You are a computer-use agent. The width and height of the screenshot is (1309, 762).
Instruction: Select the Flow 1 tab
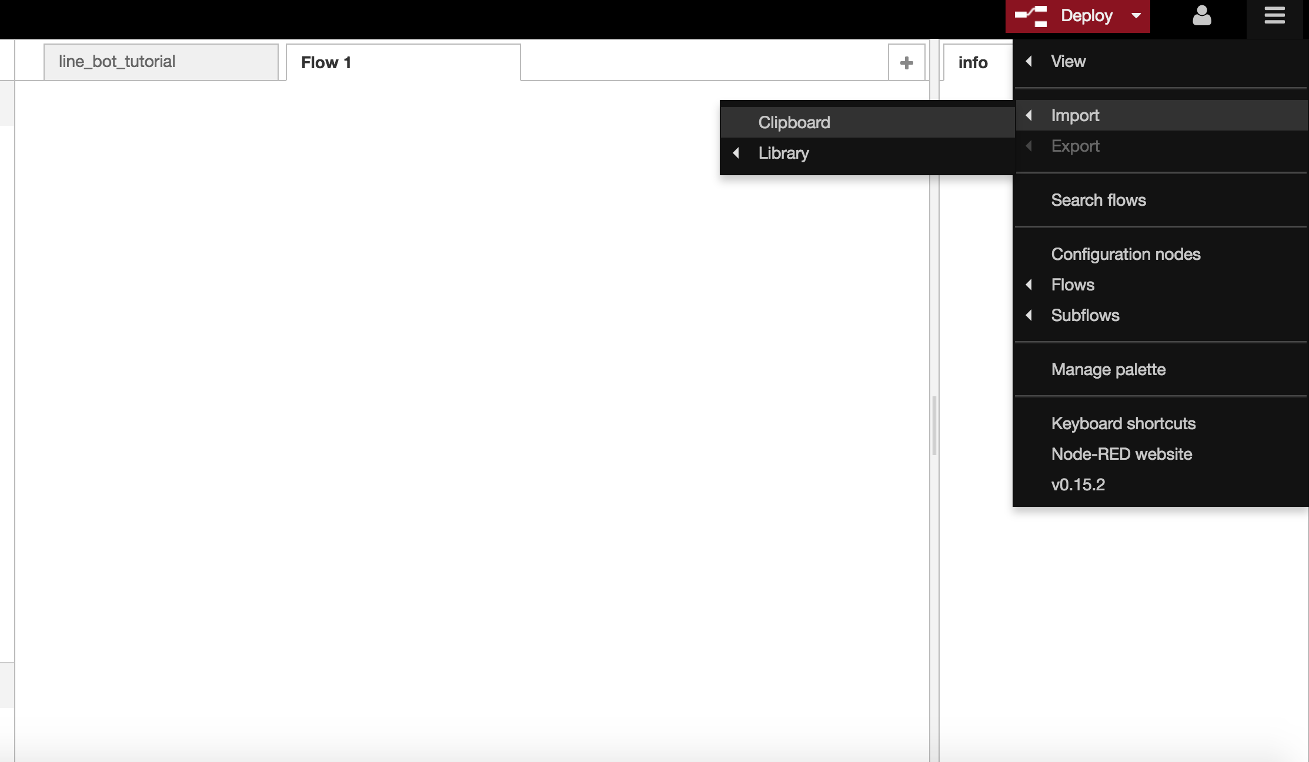[x=403, y=62]
